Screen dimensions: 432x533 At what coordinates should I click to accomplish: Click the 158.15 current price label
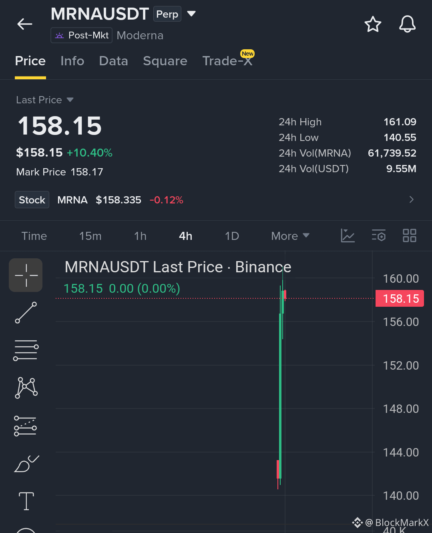[400, 298]
